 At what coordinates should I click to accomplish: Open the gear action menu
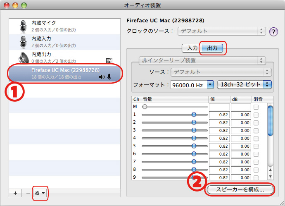[40, 193]
